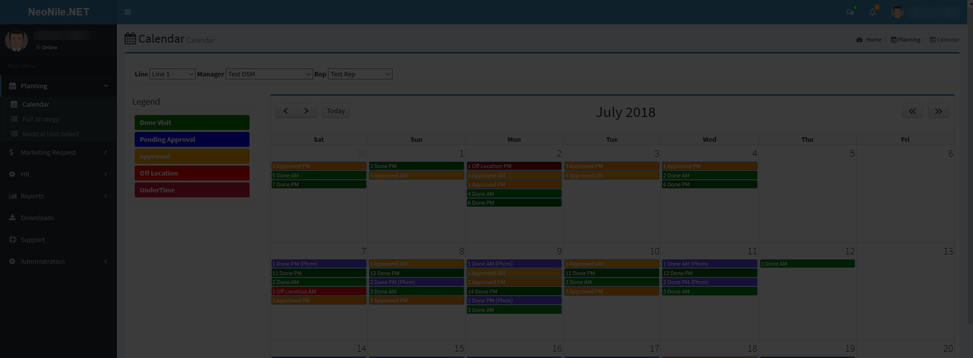The height and width of the screenshot is (358, 973).
Task: Click the user avatar in top bar
Action: click(x=897, y=12)
